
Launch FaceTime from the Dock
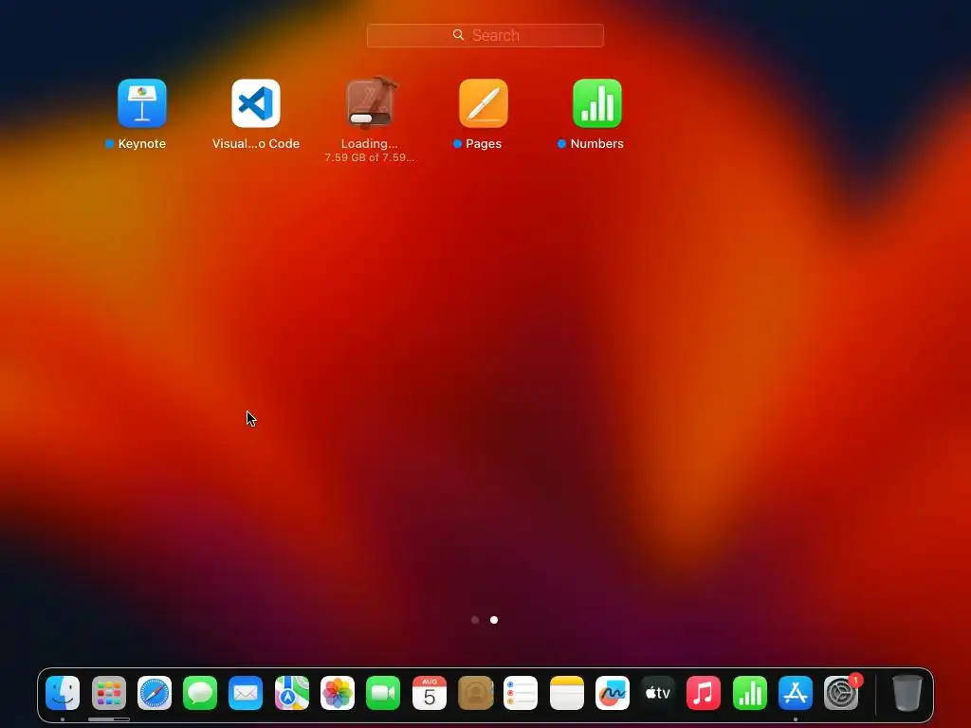(x=383, y=693)
